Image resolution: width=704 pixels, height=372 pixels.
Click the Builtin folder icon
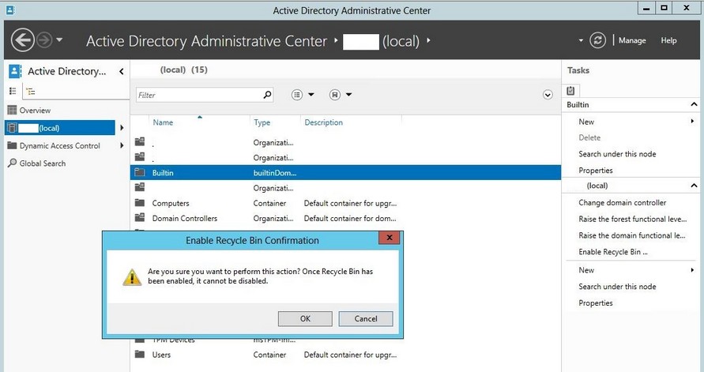pyautogui.click(x=140, y=172)
